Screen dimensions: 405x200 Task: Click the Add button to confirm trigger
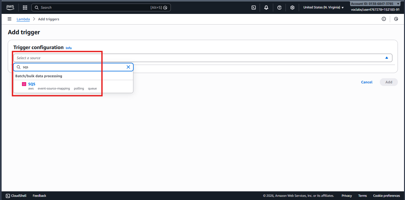tap(389, 82)
